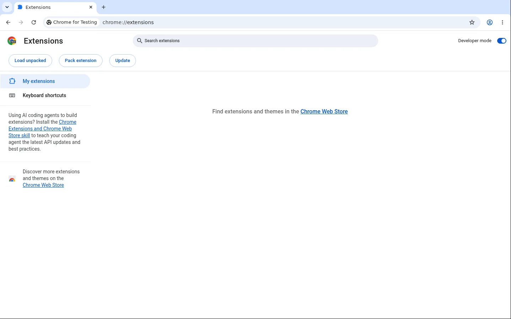Image resolution: width=511 pixels, height=319 pixels.
Task: Open the Chrome three-dot menu
Action: [502, 22]
